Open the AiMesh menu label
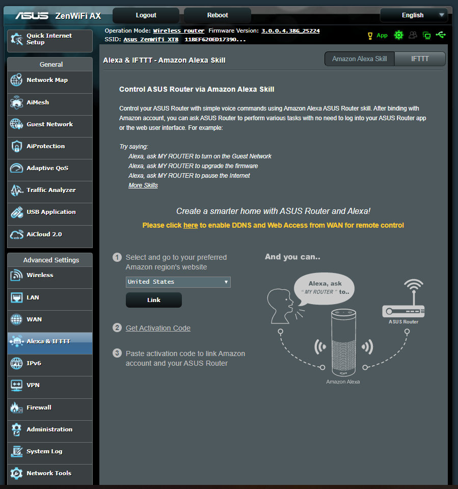This screenshot has width=458, height=489. 38,102
